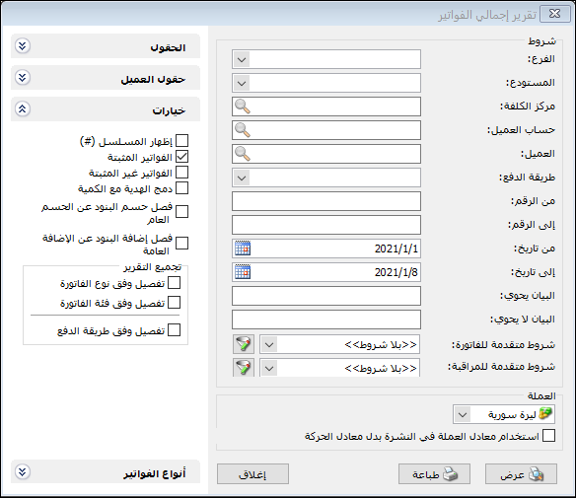Open the الفرع dropdown list
This screenshot has height=498, width=576.
pos(242,59)
